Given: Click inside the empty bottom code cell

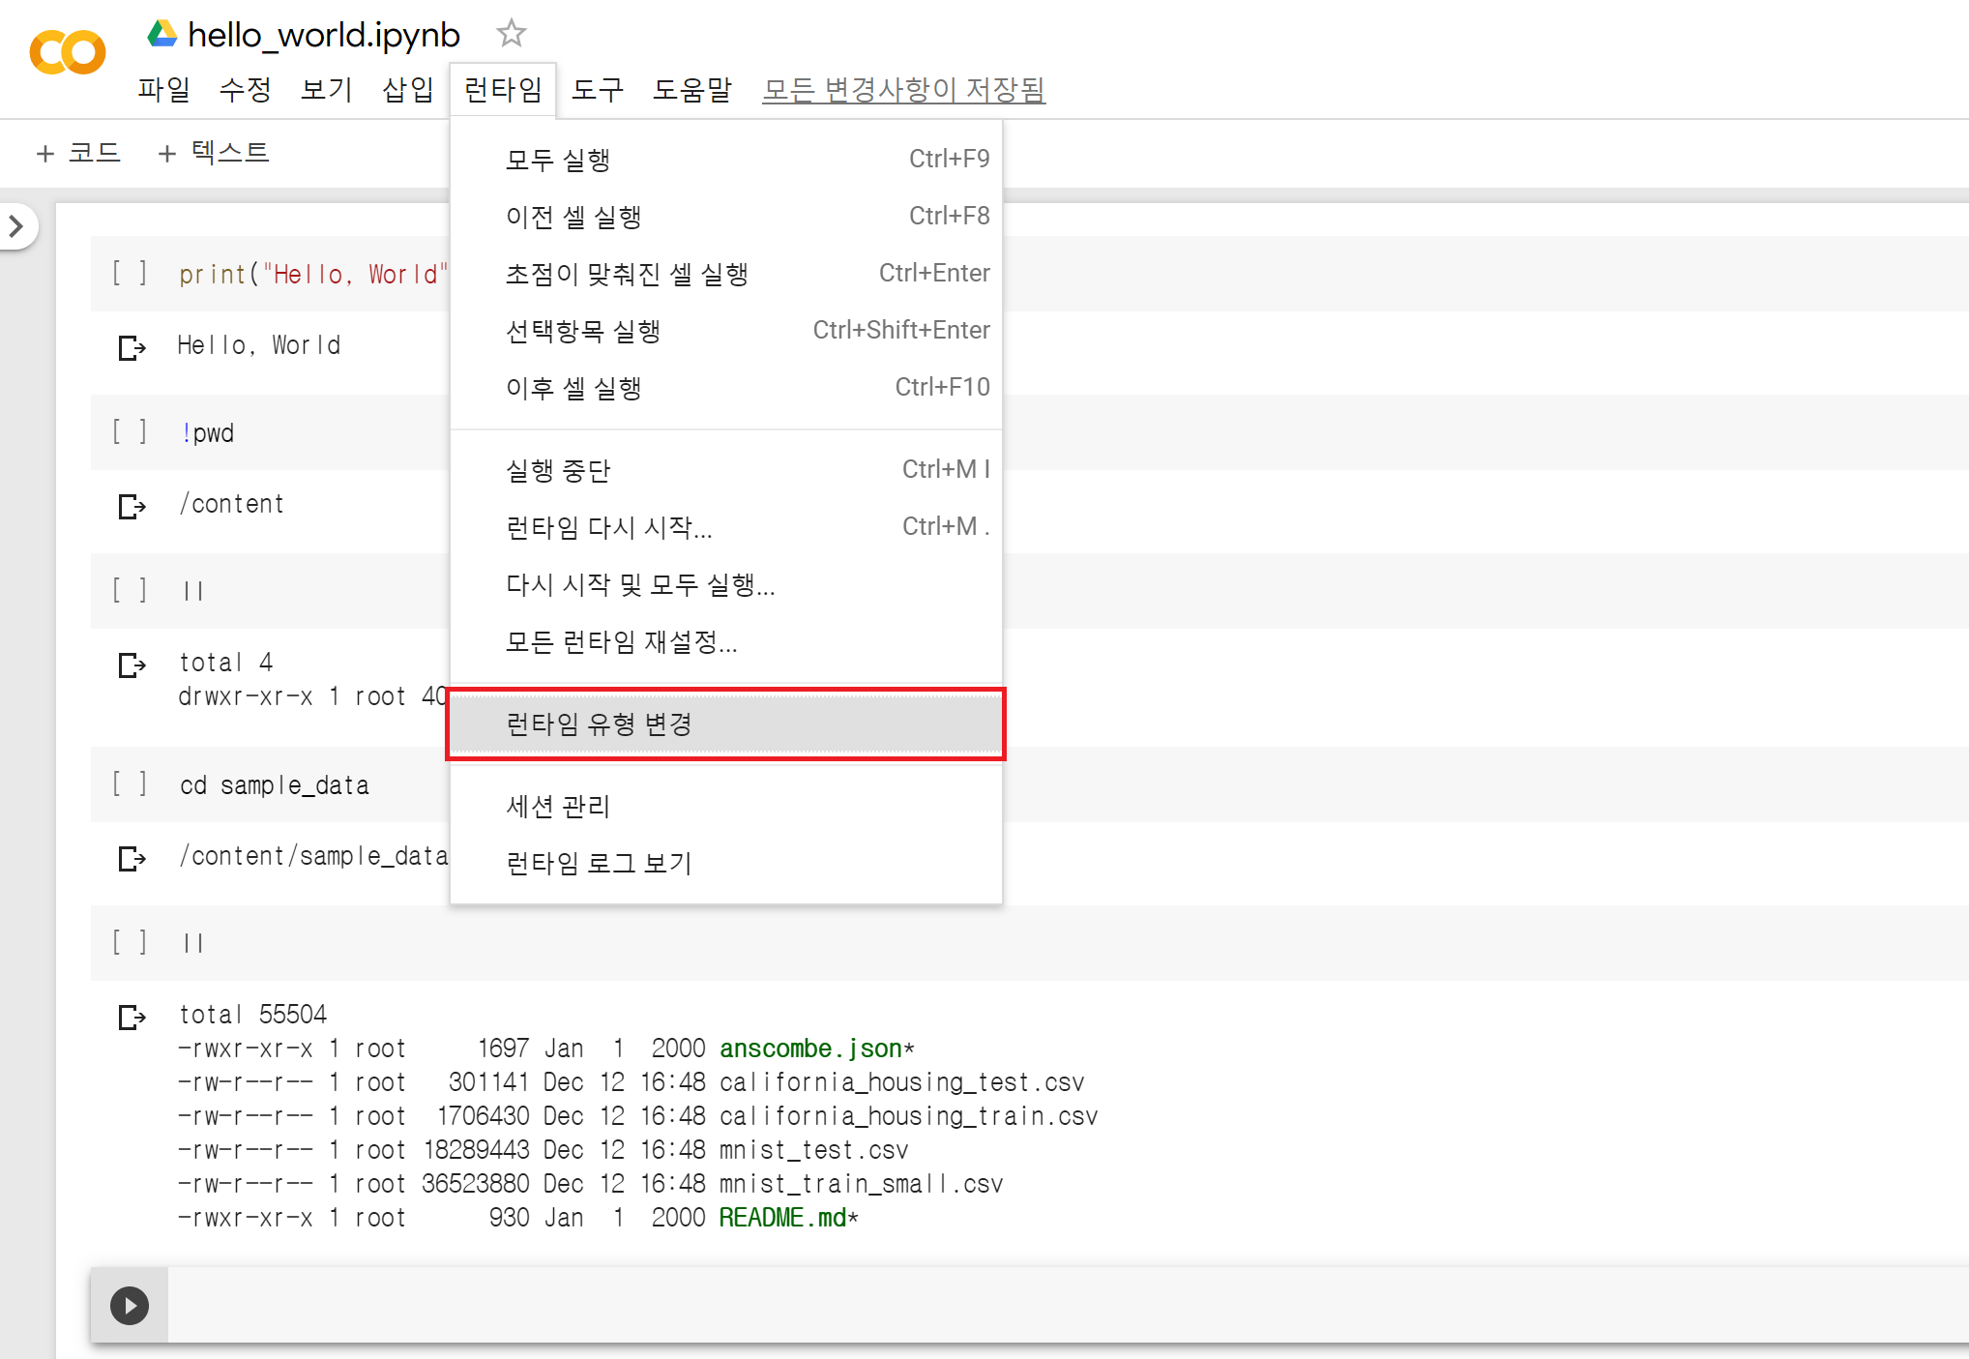Looking at the screenshot, I should coord(967,1306).
